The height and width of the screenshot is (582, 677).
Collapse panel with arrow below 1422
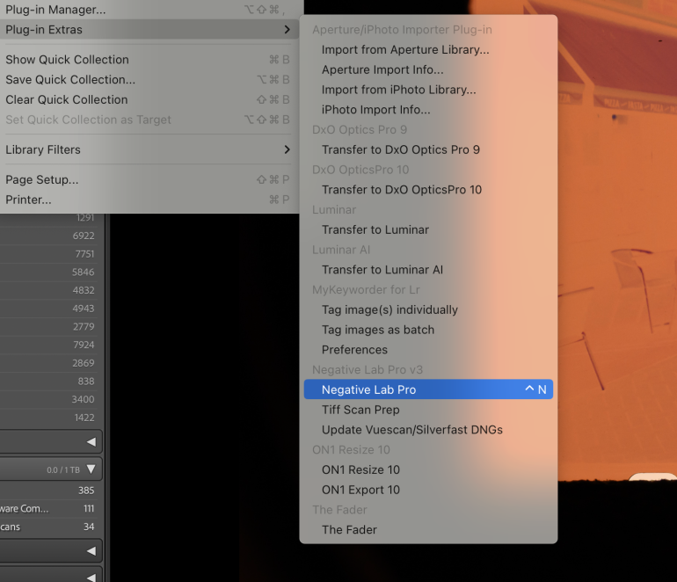pos(91,441)
